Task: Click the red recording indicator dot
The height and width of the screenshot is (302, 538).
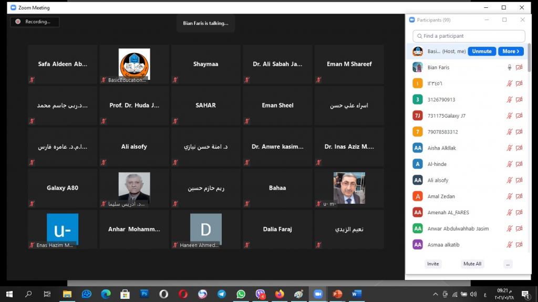Action: (18, 22)
